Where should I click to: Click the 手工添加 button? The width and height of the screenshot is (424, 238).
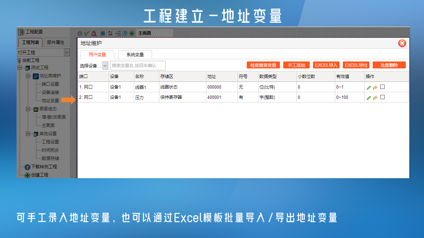click(296, 65)
